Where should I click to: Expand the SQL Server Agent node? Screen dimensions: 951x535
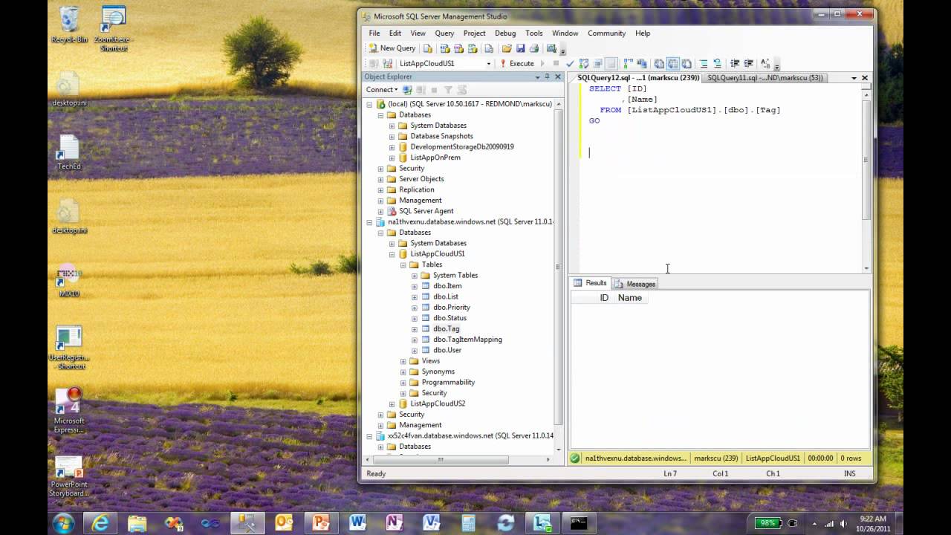(x=380, y=211)
